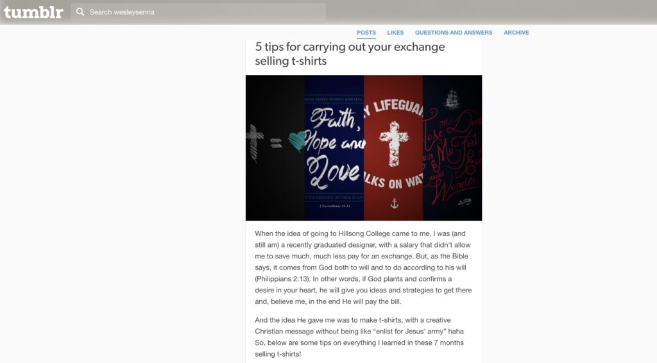The height and width of the screenshot is (363, 657).
Task: Click the sailing ship illustration
Action: [x=452, y=99]
